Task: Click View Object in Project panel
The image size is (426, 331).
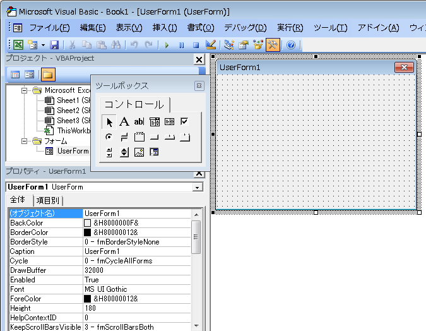Action: [29, 75]
